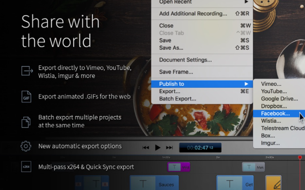305x190 pixels.
Task: Choose Save Frame... menu item
Action: click(x=202, y=72)
